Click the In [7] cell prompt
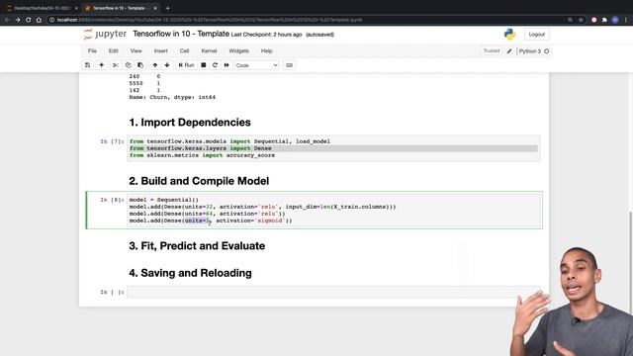Viewport: 633px width, 356px height. pos(112,141)
